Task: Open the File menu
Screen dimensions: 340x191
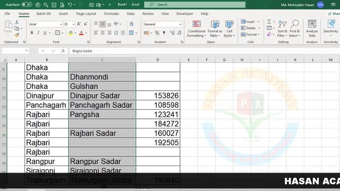Action: 7,14
